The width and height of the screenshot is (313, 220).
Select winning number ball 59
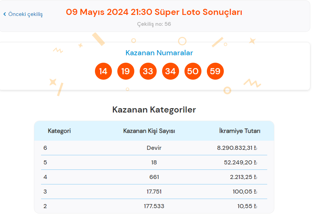click(x=215, y=71)
